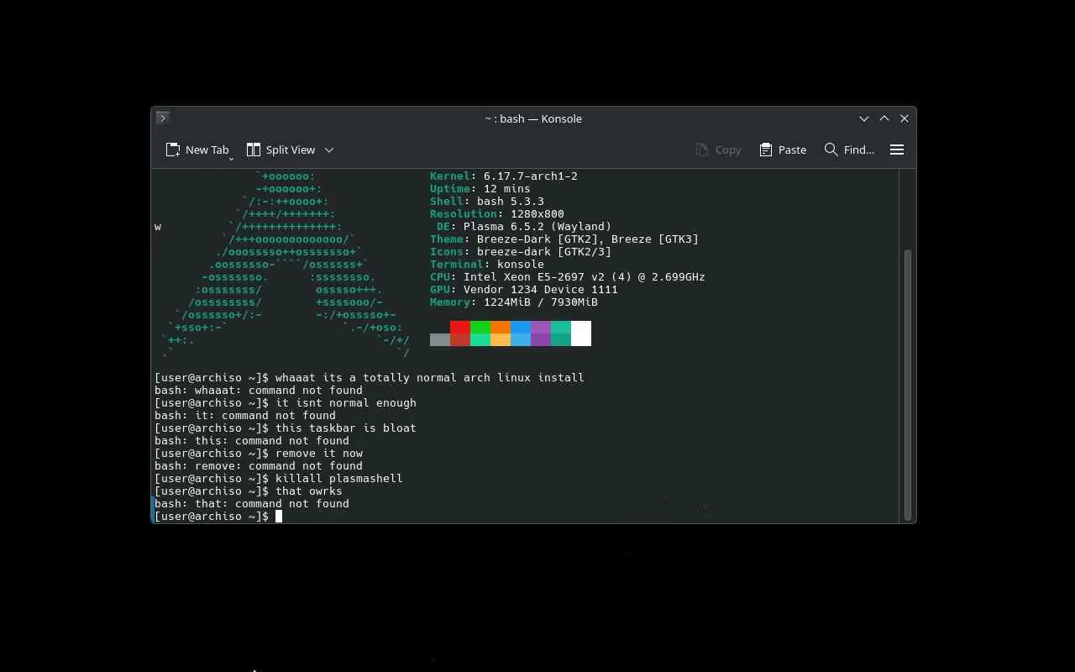Image resolution: width=1075 pixels, height=672 pixels.
Task: Click the "Shell: bash 5.3.3" line
Action: (487, 202)
